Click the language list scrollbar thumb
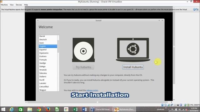This screenshot has height=112, width=200. (x=58, y=46)
